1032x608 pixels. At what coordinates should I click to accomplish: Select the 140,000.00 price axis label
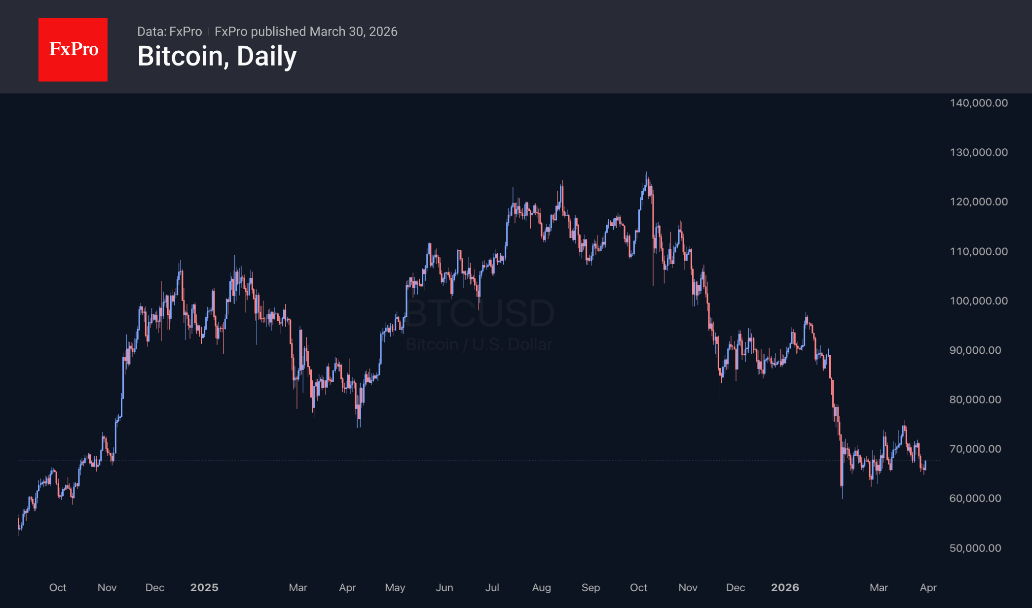click(x=978, y=103)
